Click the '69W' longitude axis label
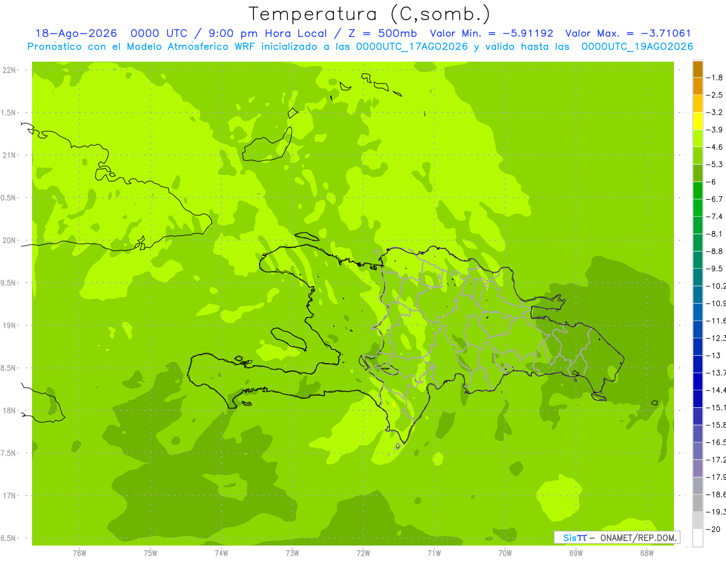726x561 pixels. (576, 553)
